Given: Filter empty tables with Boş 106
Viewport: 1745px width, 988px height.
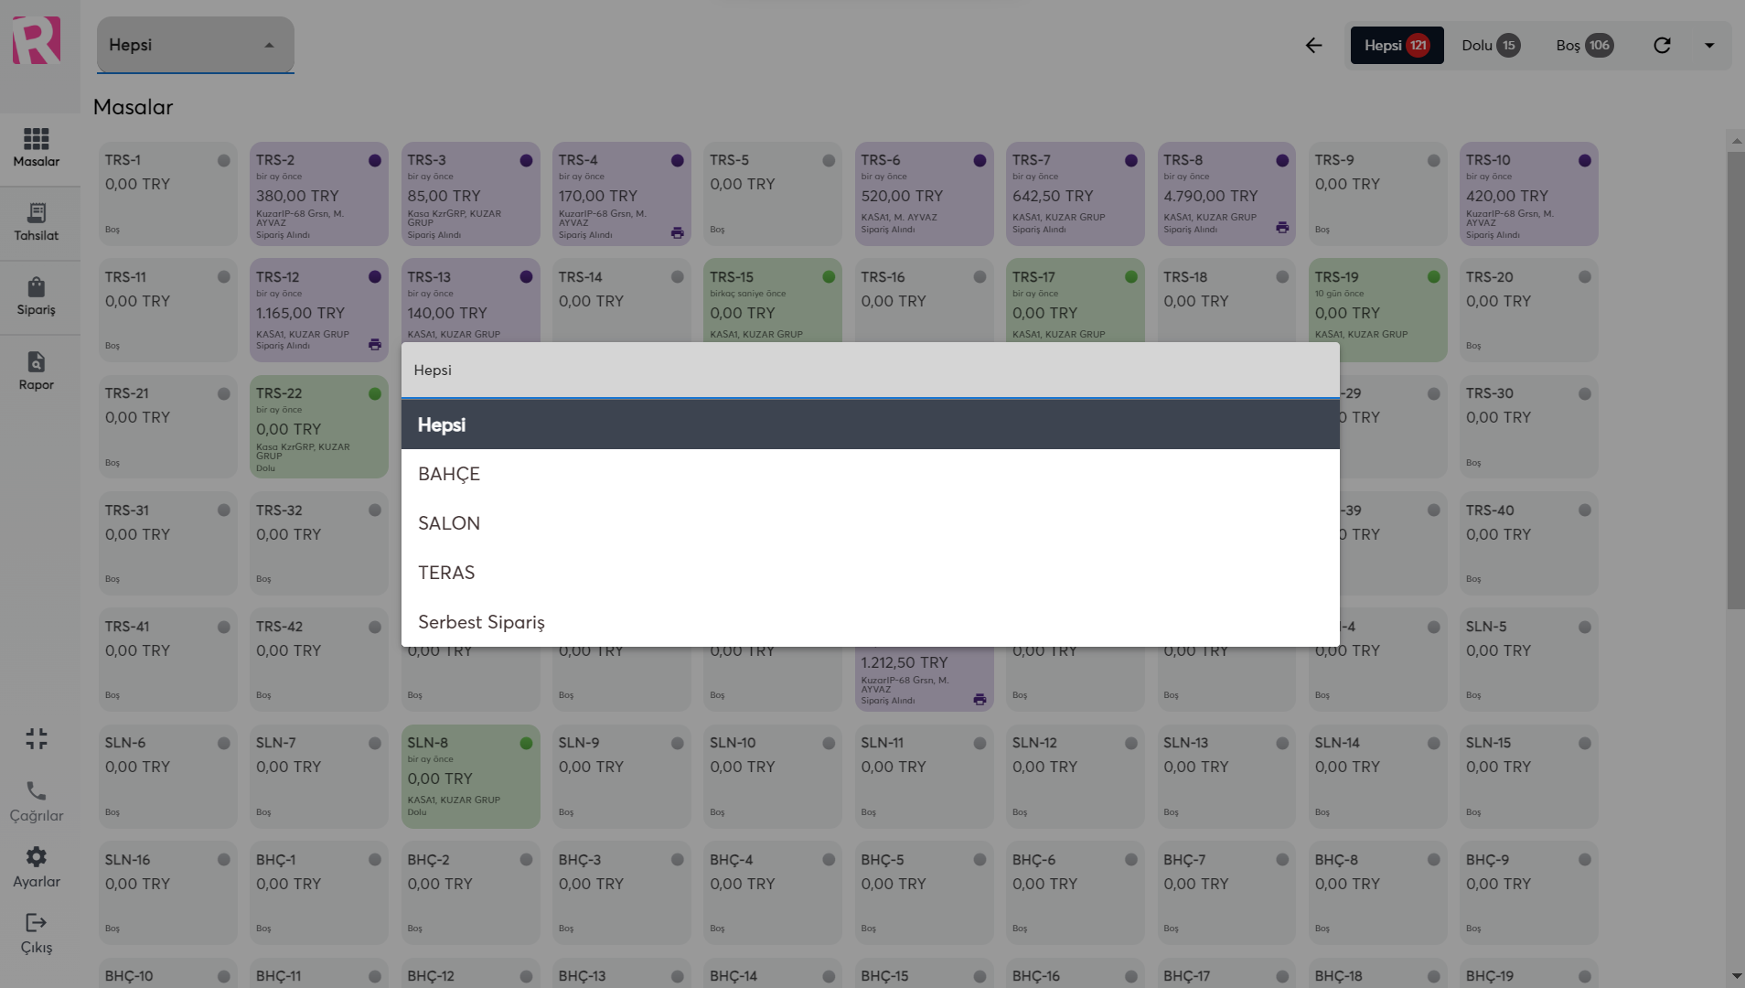Looking at the screenshot, I should (x=1584, y=46).
